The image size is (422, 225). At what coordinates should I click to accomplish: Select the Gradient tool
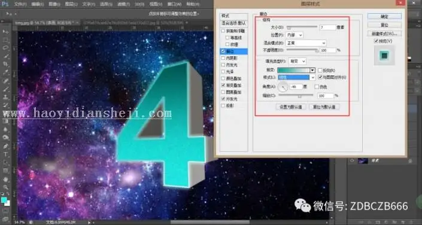pos(5,121)
